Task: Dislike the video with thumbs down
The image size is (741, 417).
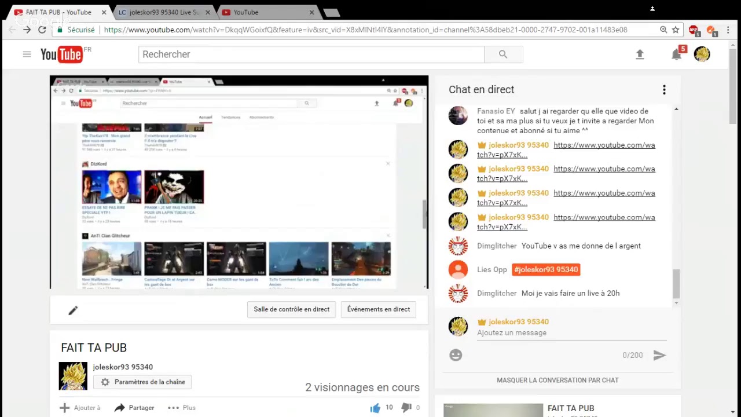Action: [x=406, y=408]
